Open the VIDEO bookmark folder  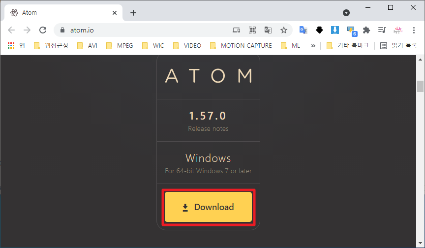tap(187, 45)
